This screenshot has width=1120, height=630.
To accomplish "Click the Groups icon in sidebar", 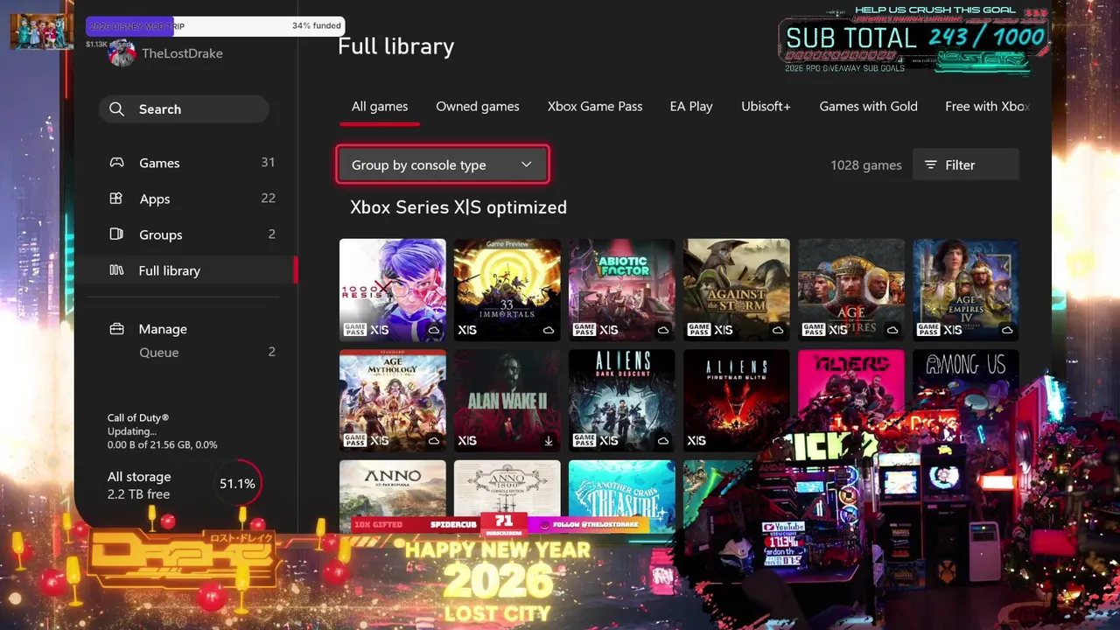I will pos(116,234).
